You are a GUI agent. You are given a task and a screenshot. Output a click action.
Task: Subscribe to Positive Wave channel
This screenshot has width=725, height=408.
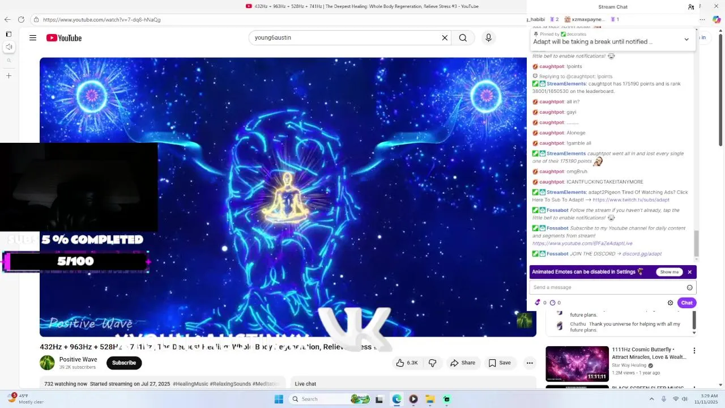[124, 363]
